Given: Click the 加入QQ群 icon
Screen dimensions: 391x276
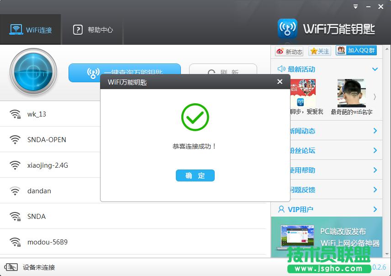Looking at the screenshot, I should click(x=340, y=51).
